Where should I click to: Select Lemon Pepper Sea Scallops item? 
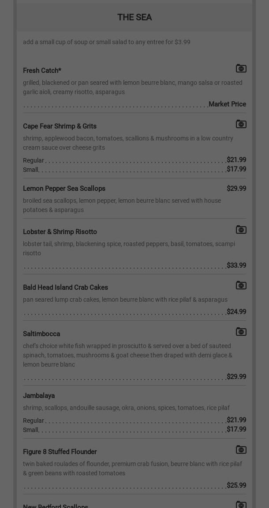64,189
